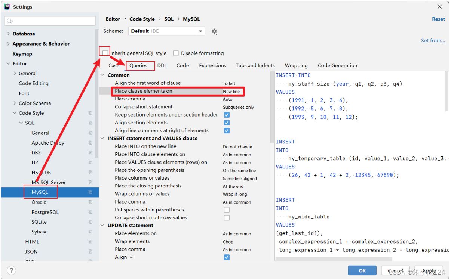This screenshot has width=451, height=279.
Task: Click the search magnifier icon in settings
Action: [x=10, y=21]
